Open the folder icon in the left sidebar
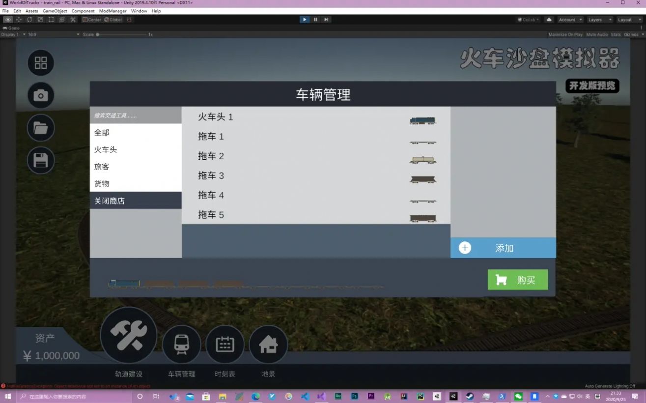Image resolution: width=646 pixels, height=403 pixels. pyautogui.click(x=40, y=128)
